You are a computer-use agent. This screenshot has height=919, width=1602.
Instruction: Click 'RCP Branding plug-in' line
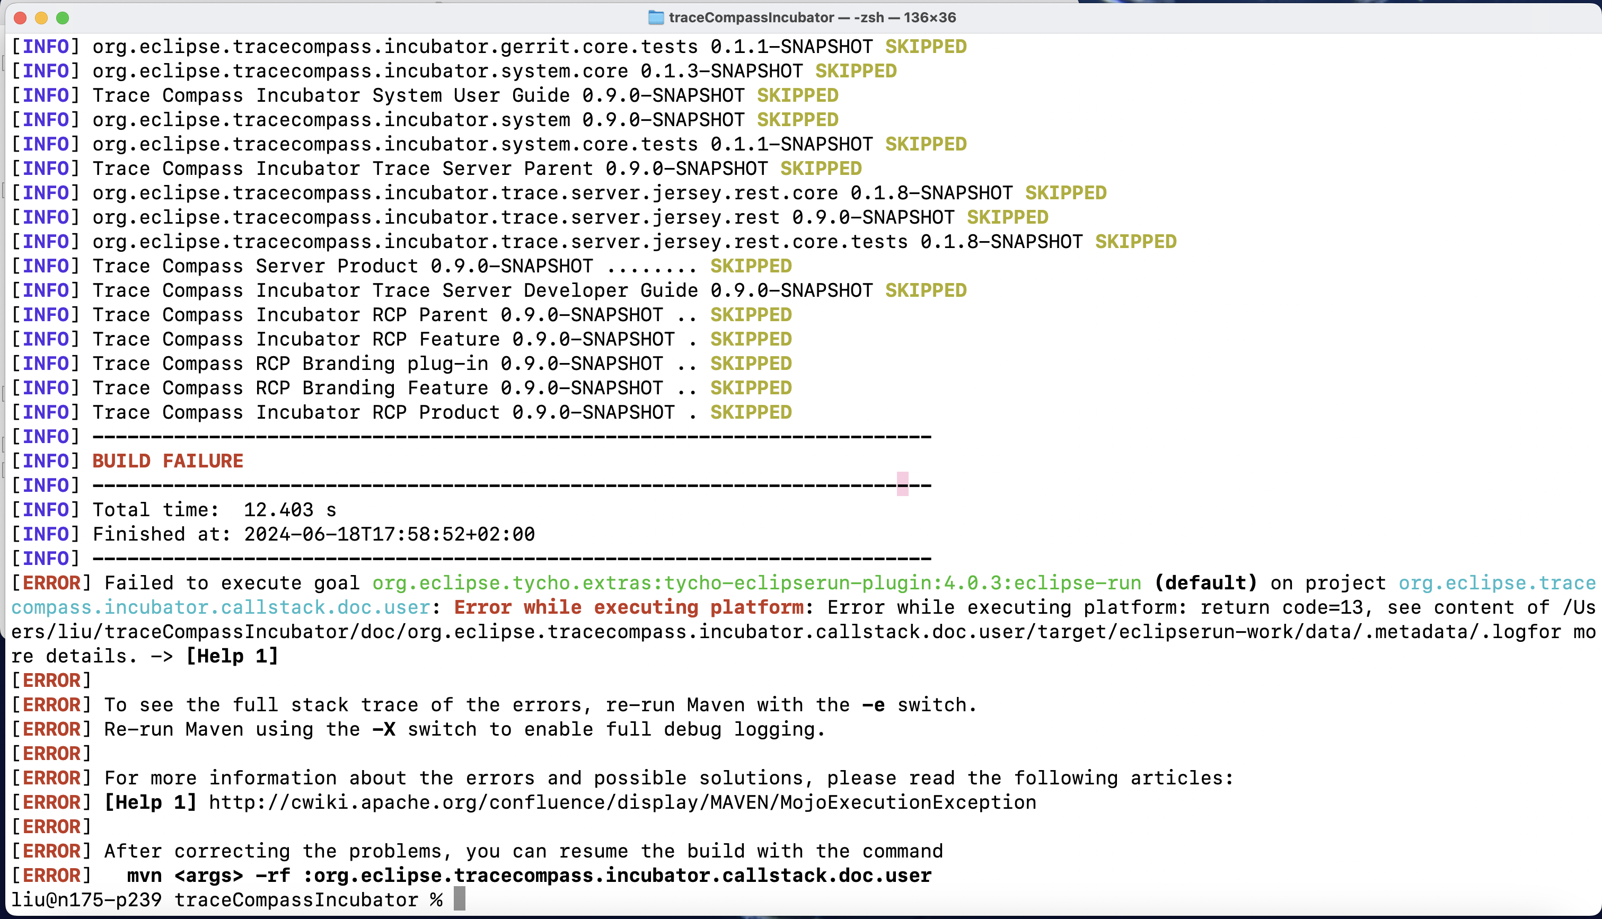pyautogui.click(x=401, y=364)
